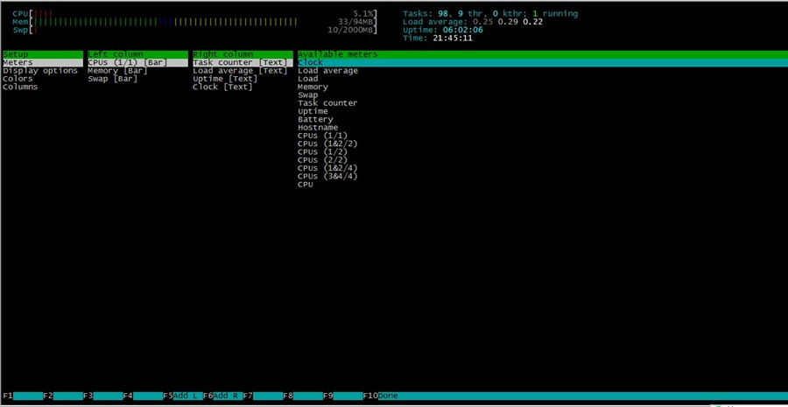
Task: Select Task counter in Available meters
Action: click(x=327, y=103)
